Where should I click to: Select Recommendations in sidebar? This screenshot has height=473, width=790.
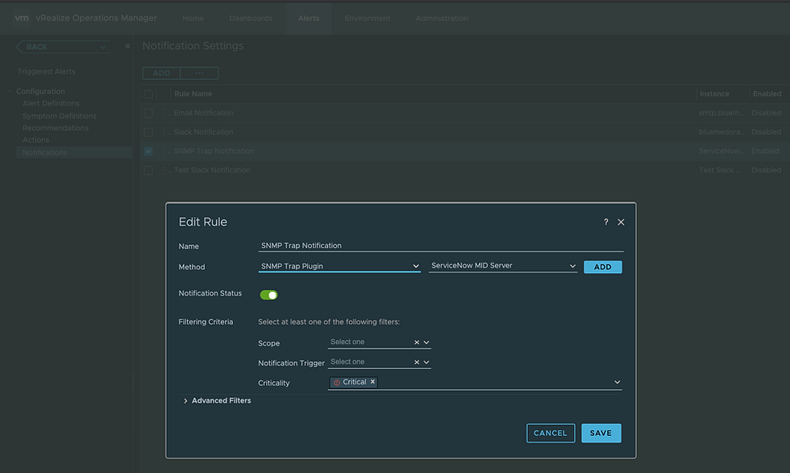56,128
